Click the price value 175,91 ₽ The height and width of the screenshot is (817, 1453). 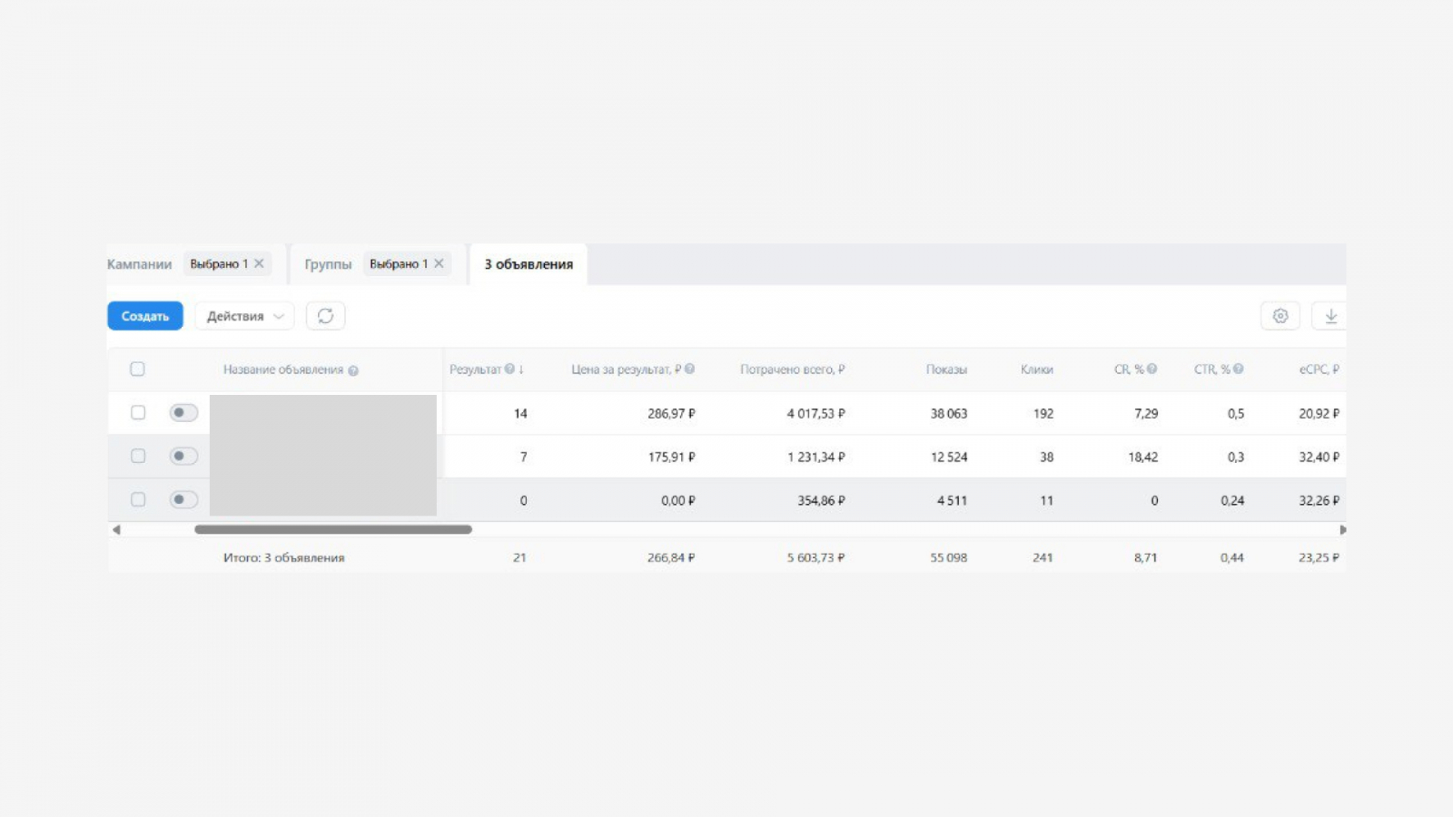(671, 457)
